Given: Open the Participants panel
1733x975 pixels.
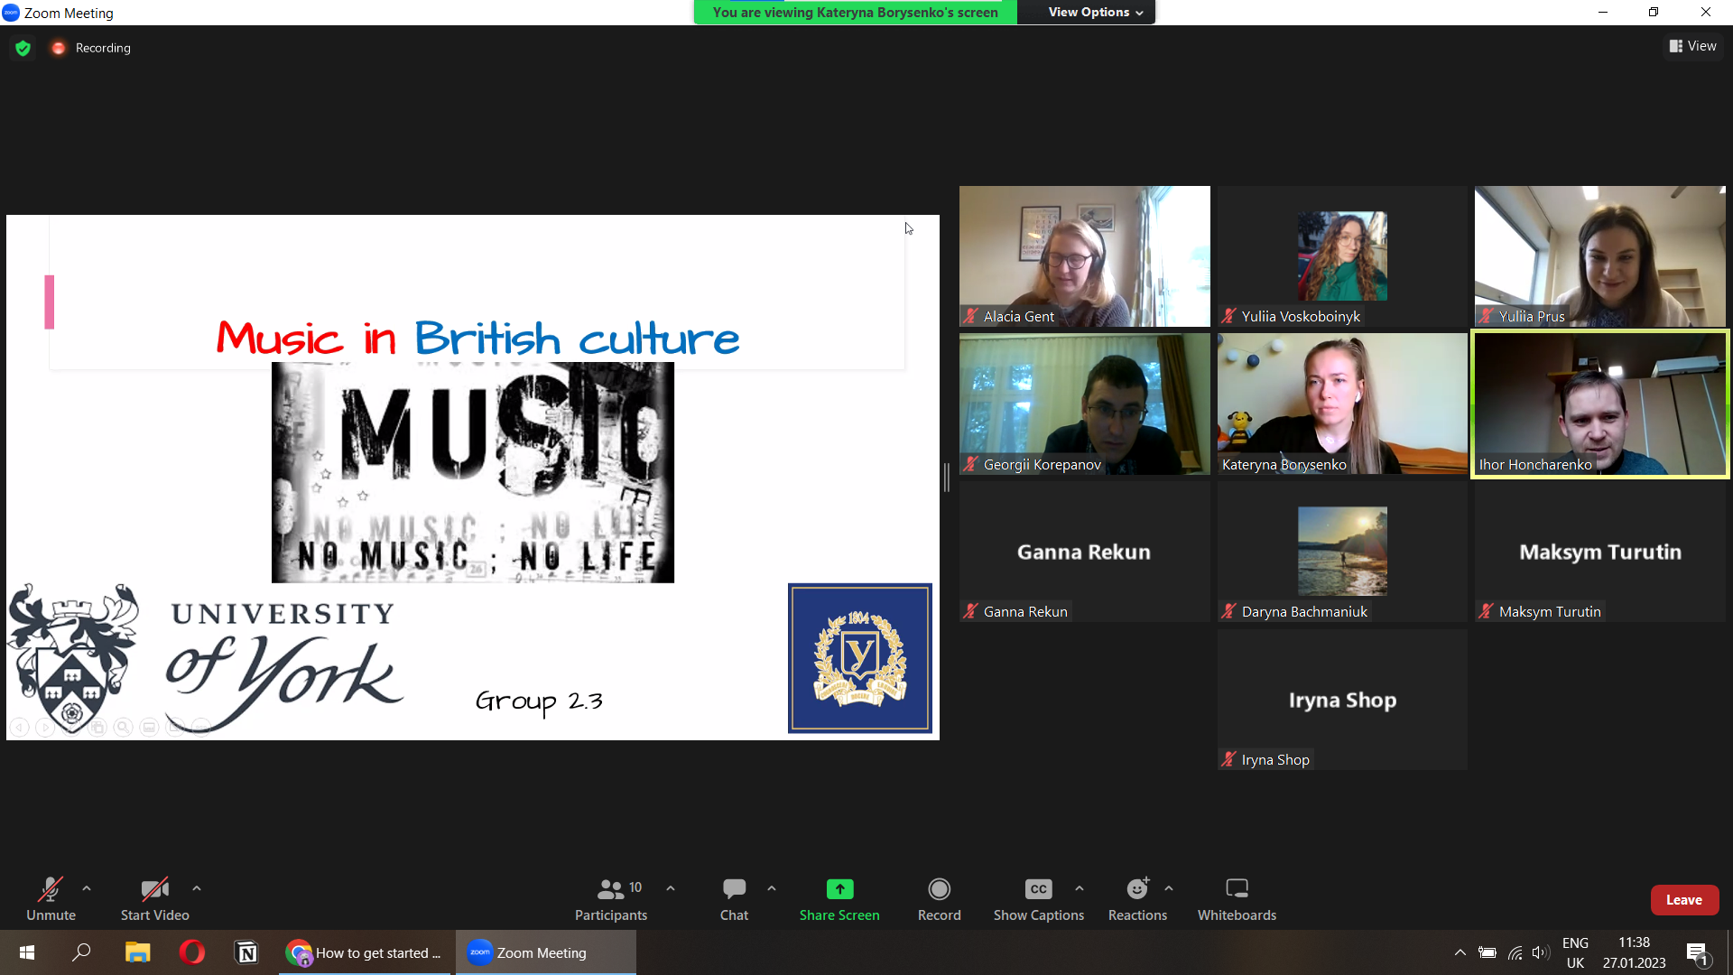Looking at the screenshot, I should tap(610, 899).
